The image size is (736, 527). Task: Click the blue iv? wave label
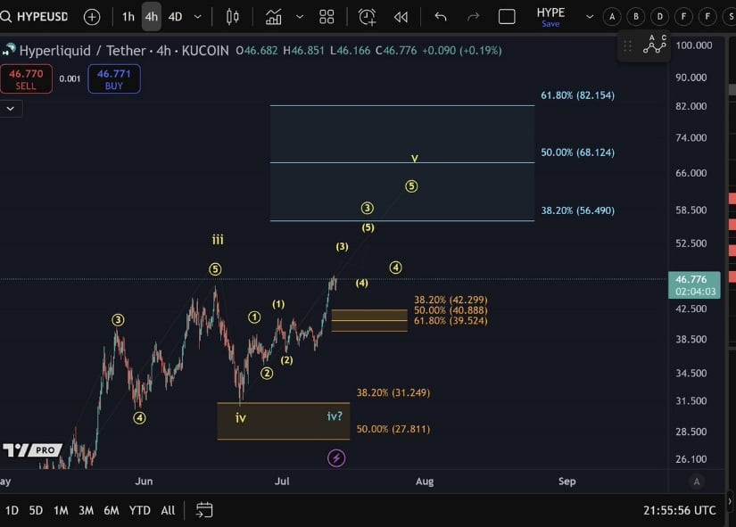click(335, 416)
